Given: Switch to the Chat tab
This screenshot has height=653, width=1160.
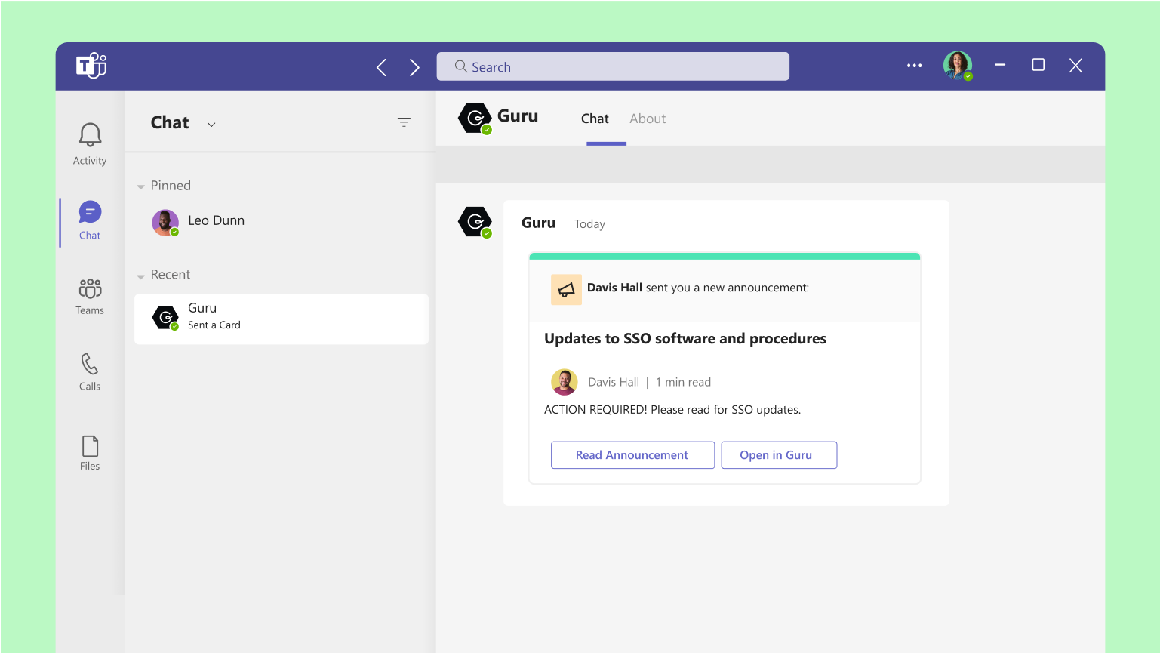Looking at the screenshot, I should click(595, 119).
